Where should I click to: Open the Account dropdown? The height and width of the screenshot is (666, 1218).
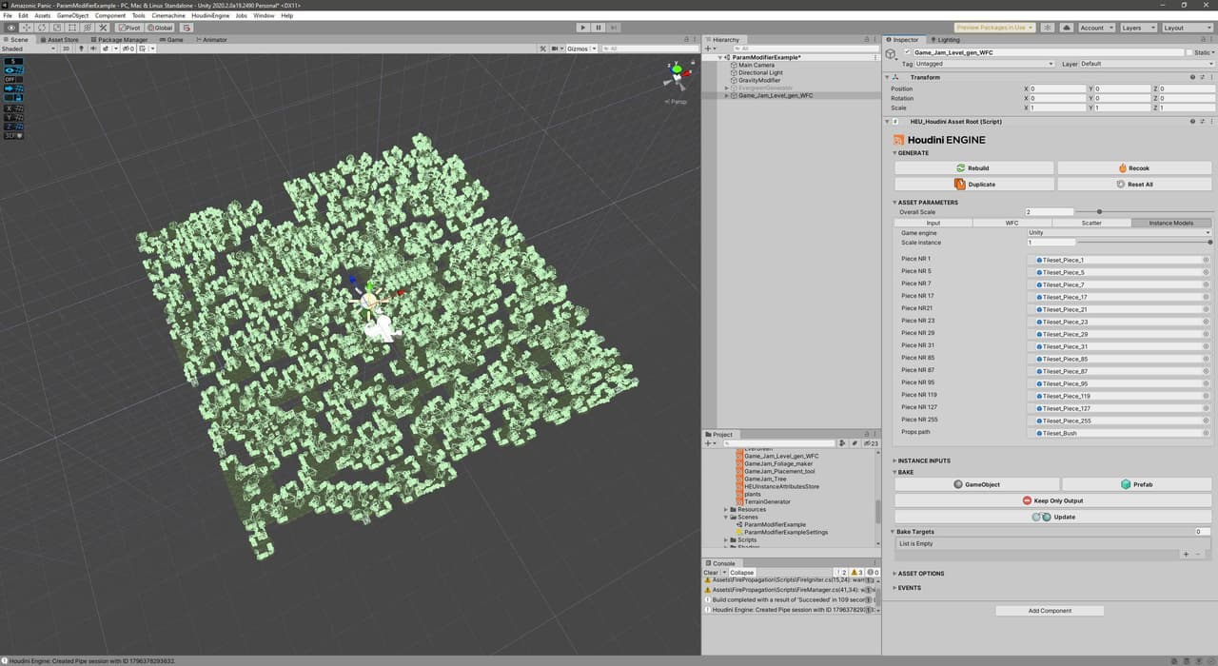point(1096,28)
